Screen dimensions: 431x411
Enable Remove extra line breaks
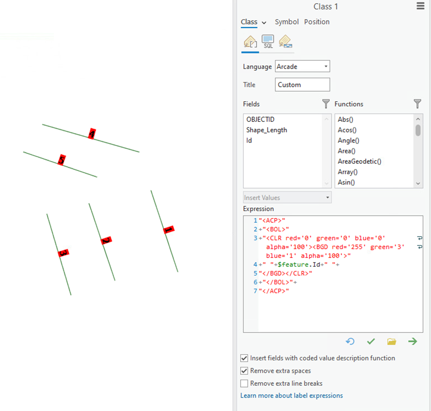point(244,384)
